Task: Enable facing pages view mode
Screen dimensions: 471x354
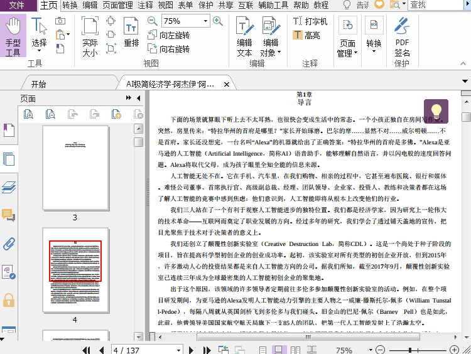Action: [295, 350]
